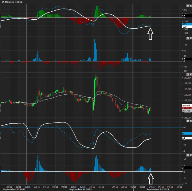The image size is (192, 191).
Task: Click the black 47 histogram value label
Action: tap(187, 16)
